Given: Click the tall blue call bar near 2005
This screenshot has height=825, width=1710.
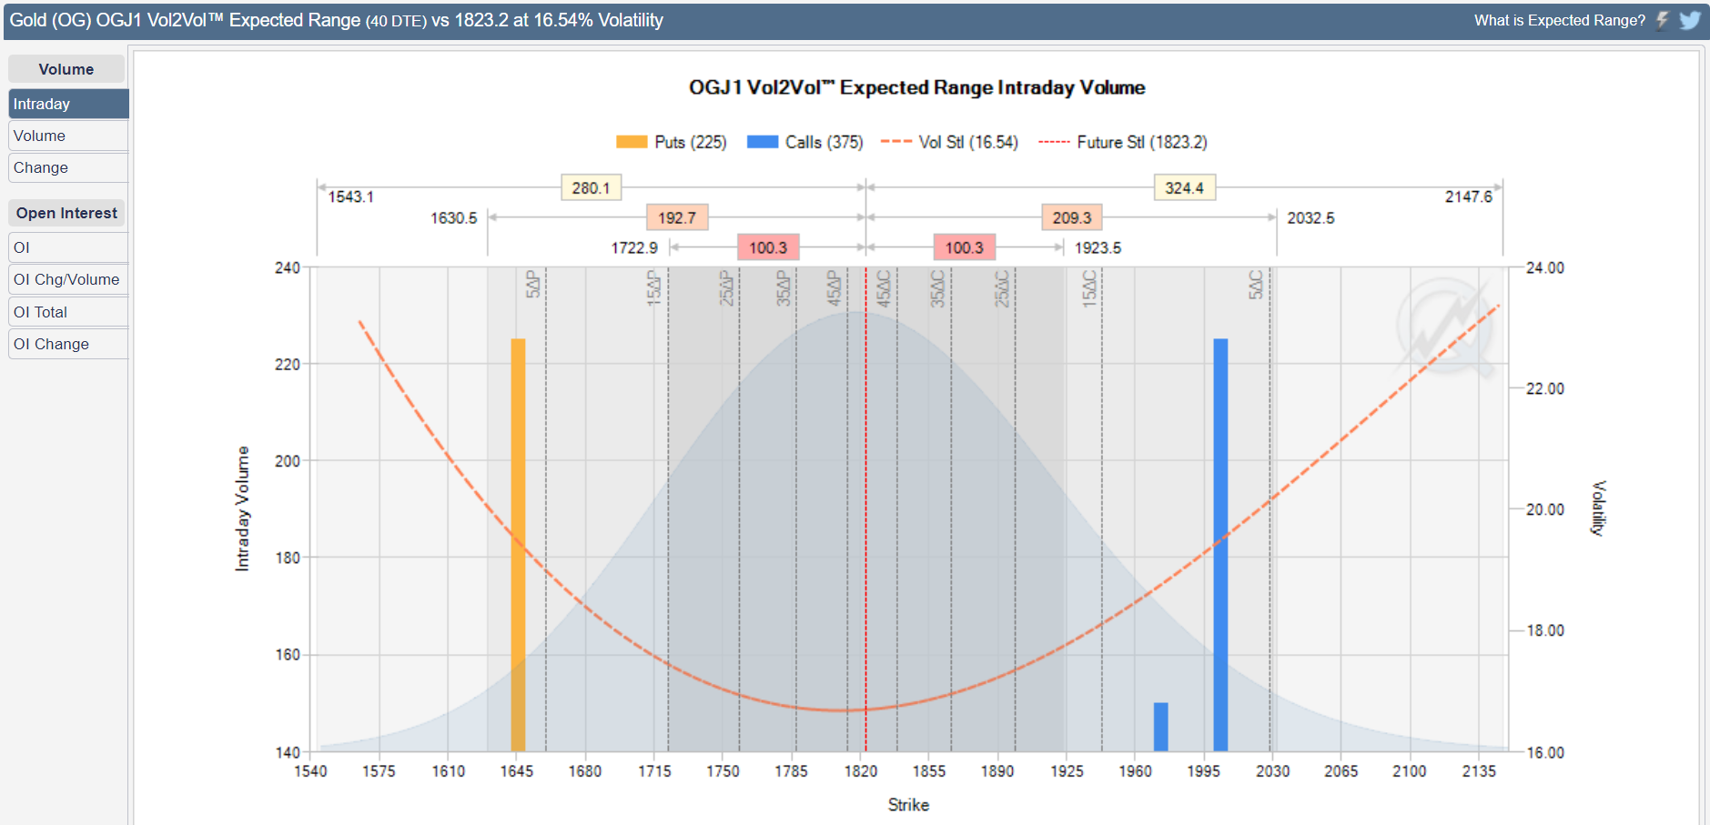Looking at the screenshot, I should point(1220,545).
